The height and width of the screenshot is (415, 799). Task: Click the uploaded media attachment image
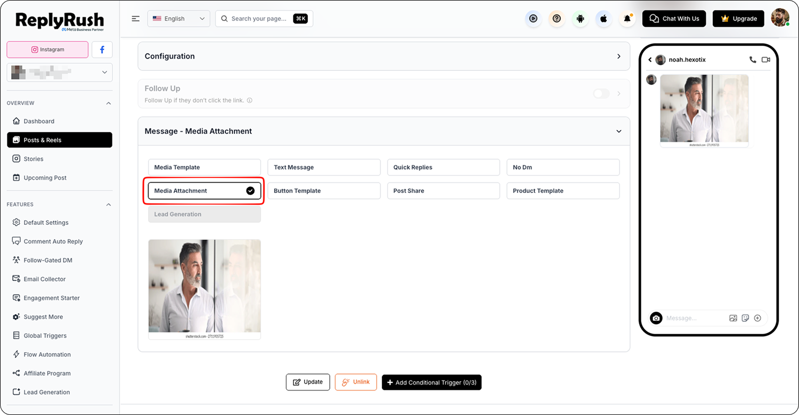point(205,289)
